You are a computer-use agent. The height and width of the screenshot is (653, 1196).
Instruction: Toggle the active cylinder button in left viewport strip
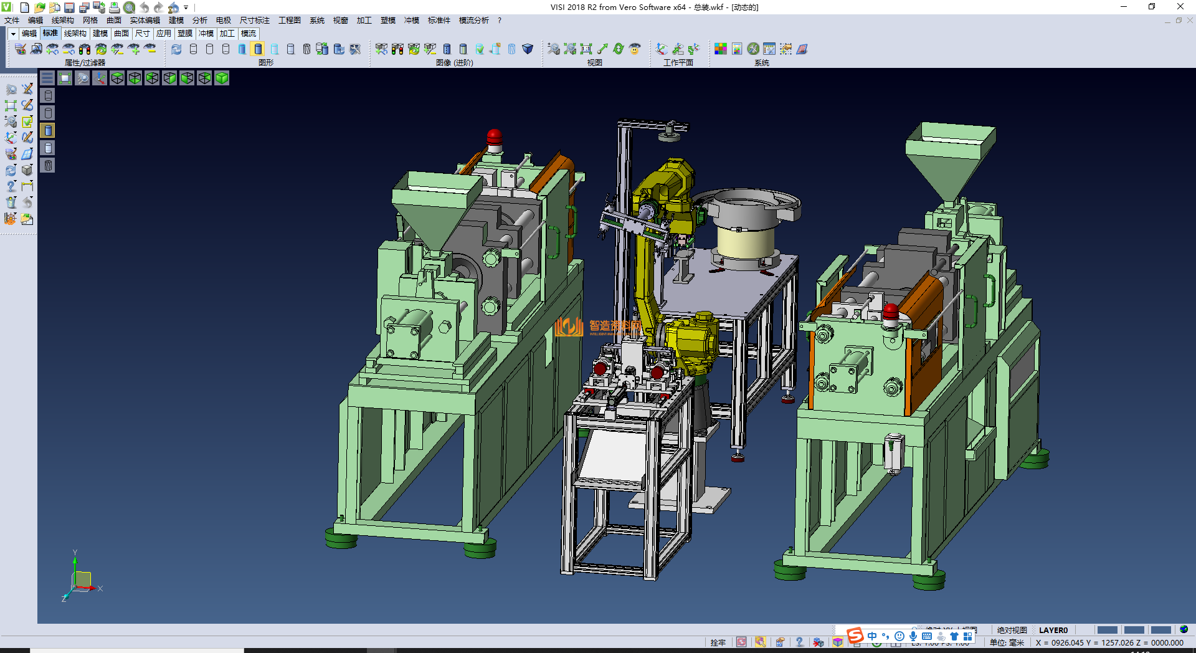[48, 130]
